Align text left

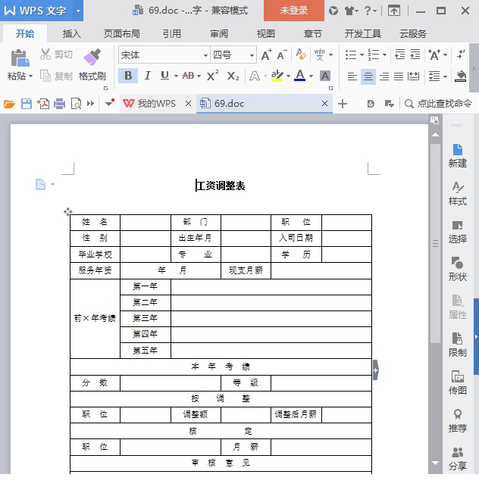pos(352,76)
